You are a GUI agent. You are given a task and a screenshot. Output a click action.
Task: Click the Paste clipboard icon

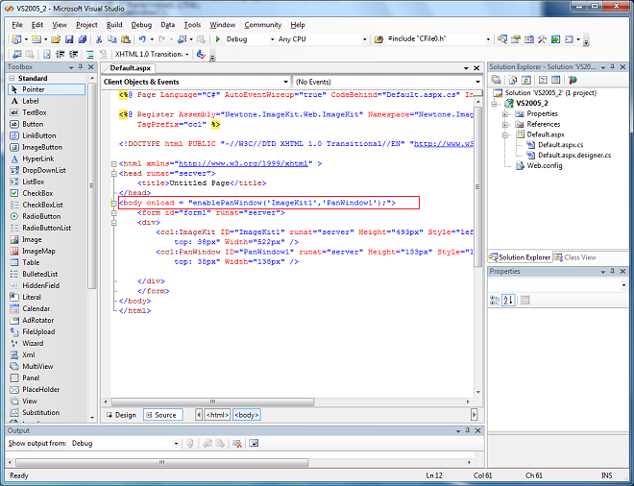126,39
